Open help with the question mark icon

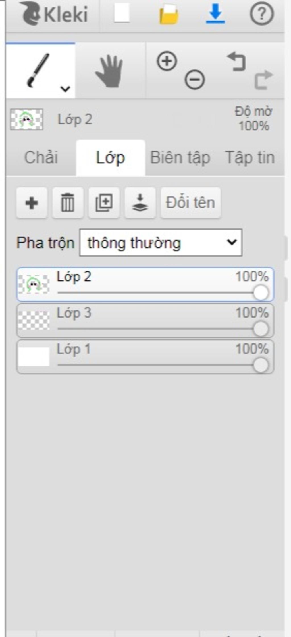[x=262, y=13]
